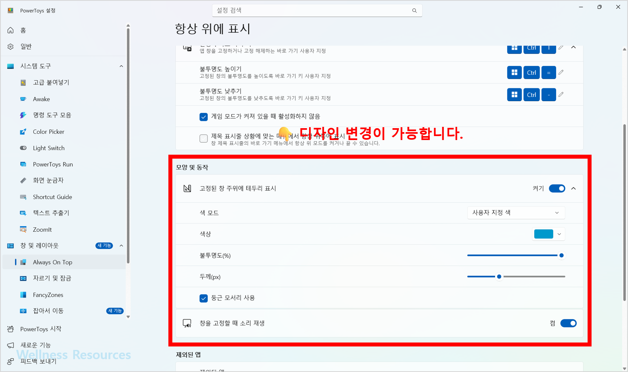
Task: Collapse the 시스템 도구 section chevron
Action: pyautogui.click(x=121, y=66)
